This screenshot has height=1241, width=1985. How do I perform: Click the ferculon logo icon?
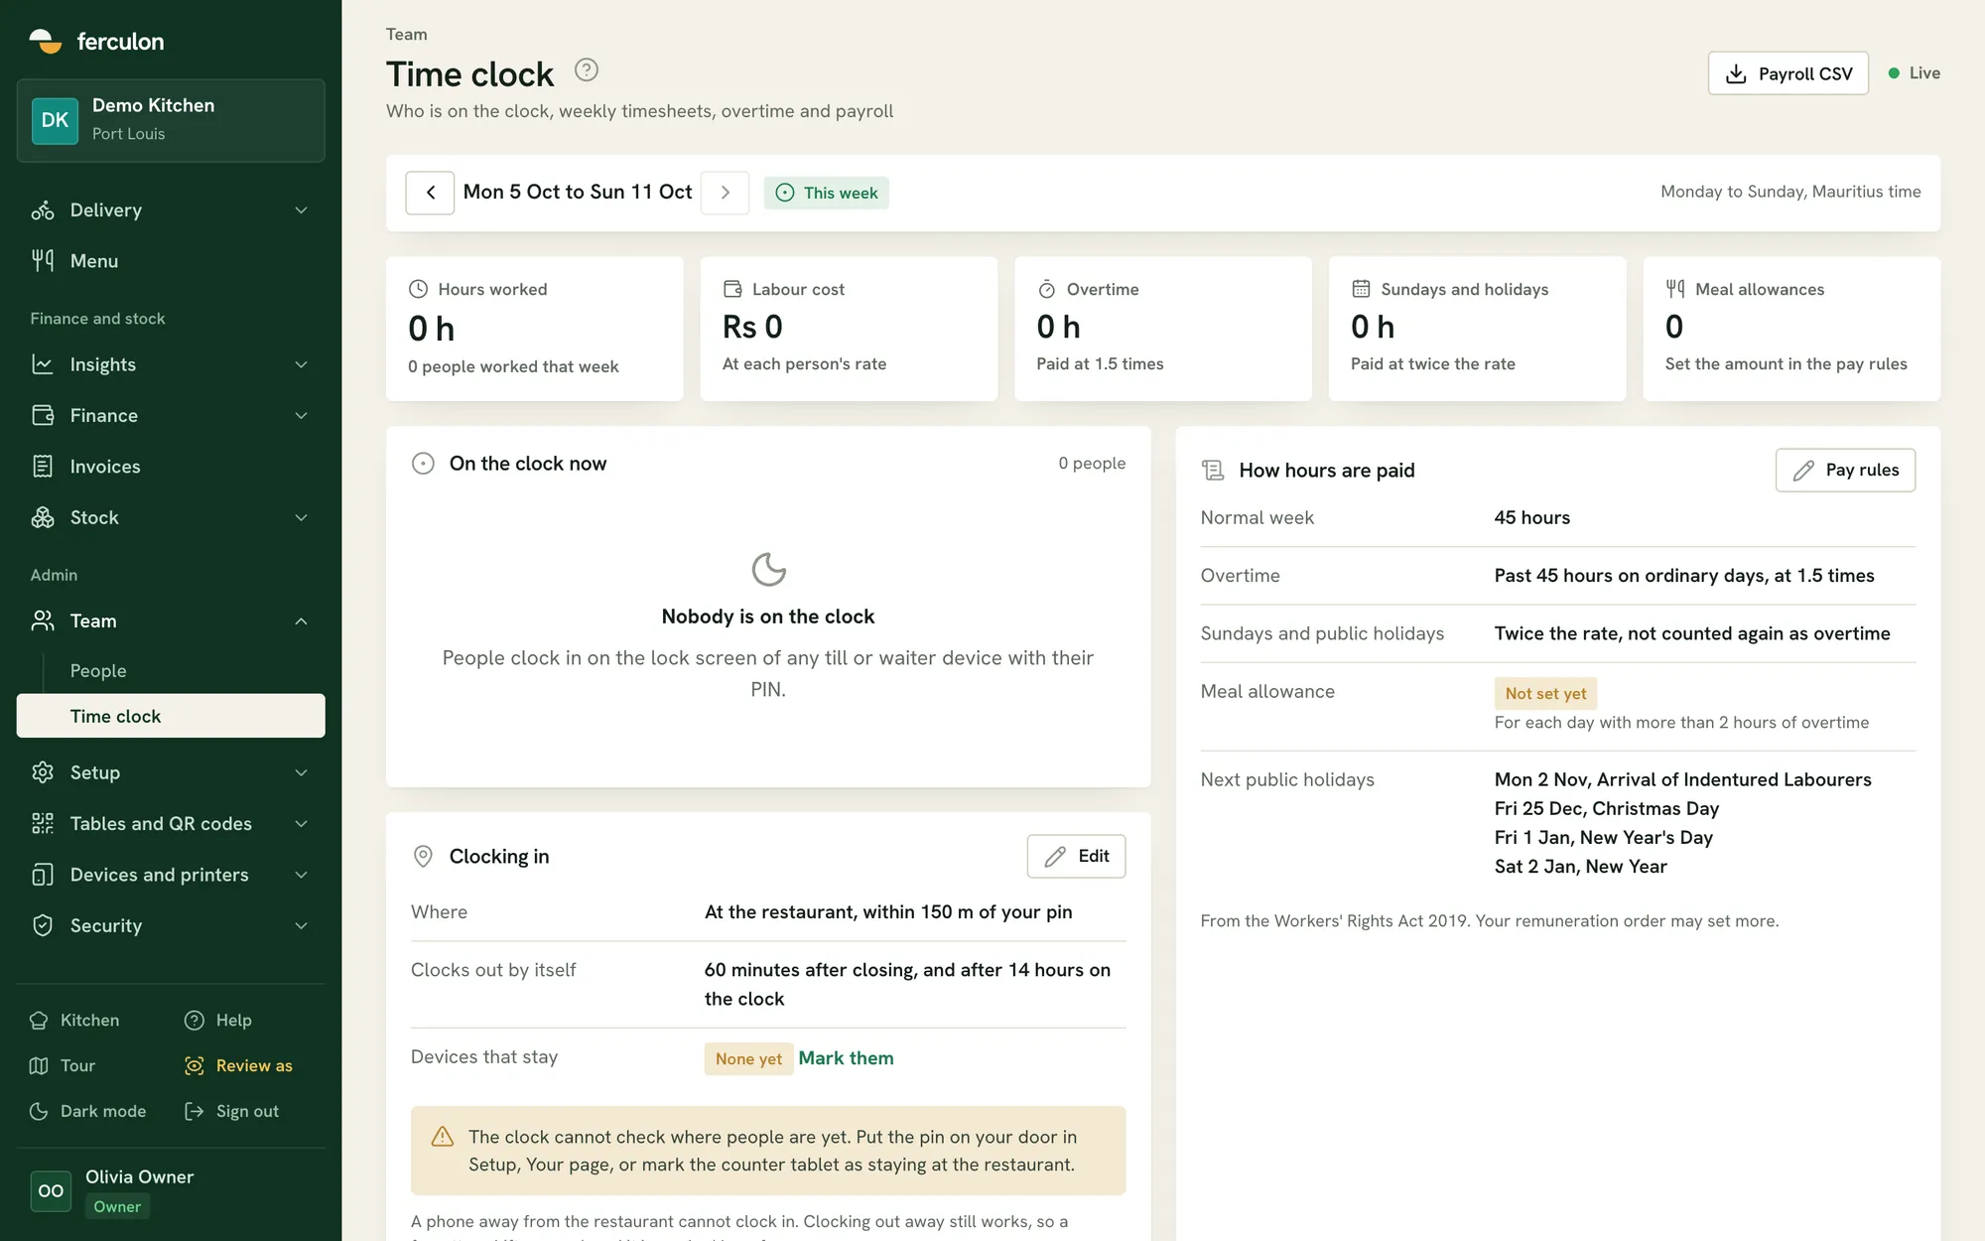tap(46, 42)
